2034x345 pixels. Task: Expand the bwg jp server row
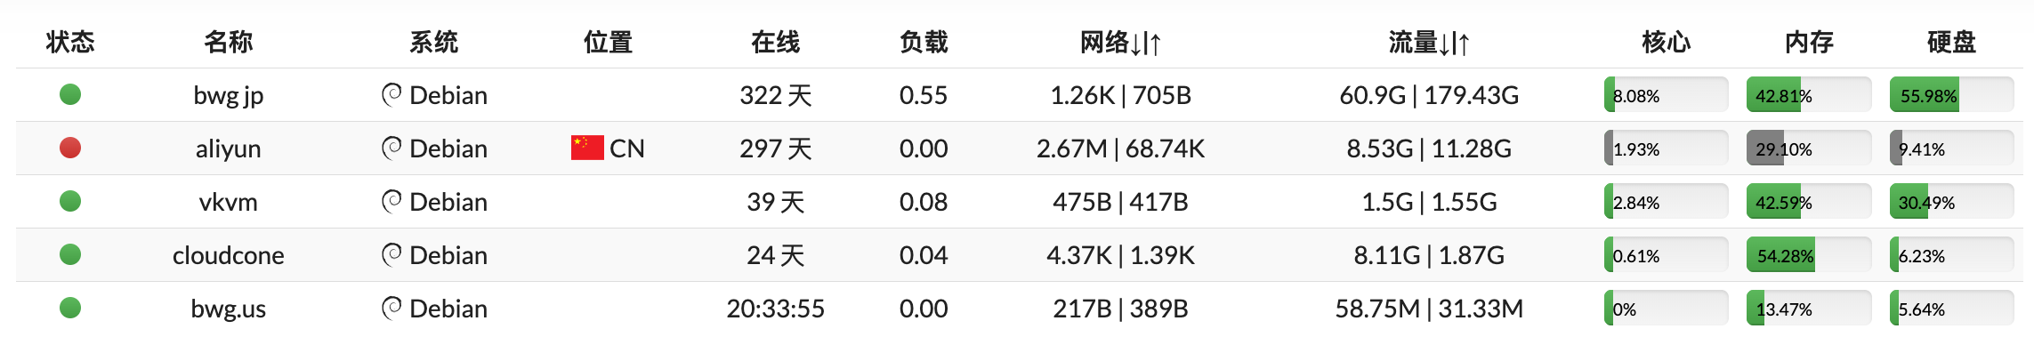click(1019, 95)
